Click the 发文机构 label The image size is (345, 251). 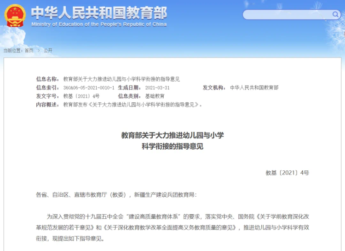coord(214,88)
